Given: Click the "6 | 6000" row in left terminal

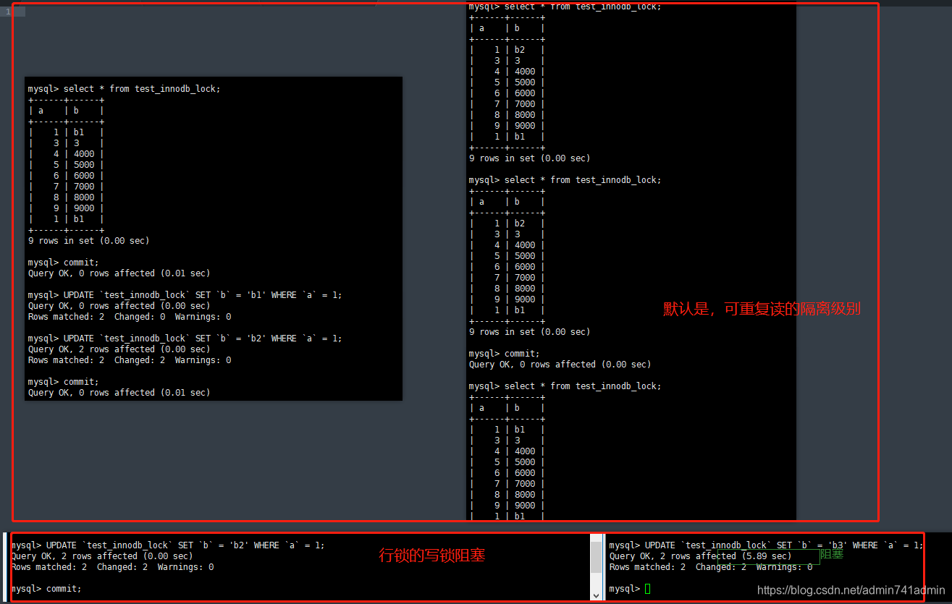Looking at the screenshot, I should click(66, 176).
